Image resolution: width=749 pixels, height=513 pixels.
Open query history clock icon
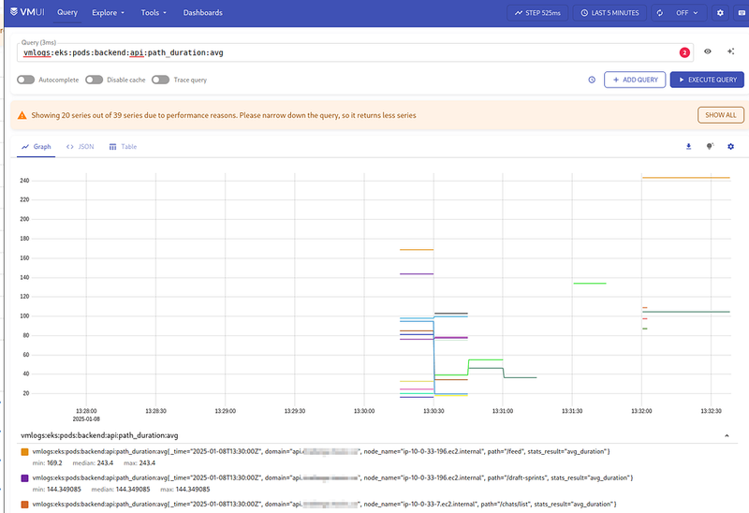coord(592,81)
